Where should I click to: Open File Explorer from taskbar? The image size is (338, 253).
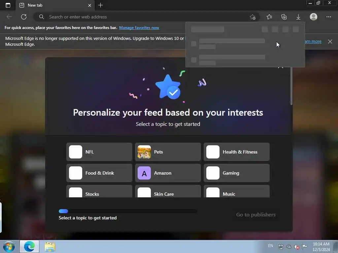pyautogui.click(x=50, y=247)
